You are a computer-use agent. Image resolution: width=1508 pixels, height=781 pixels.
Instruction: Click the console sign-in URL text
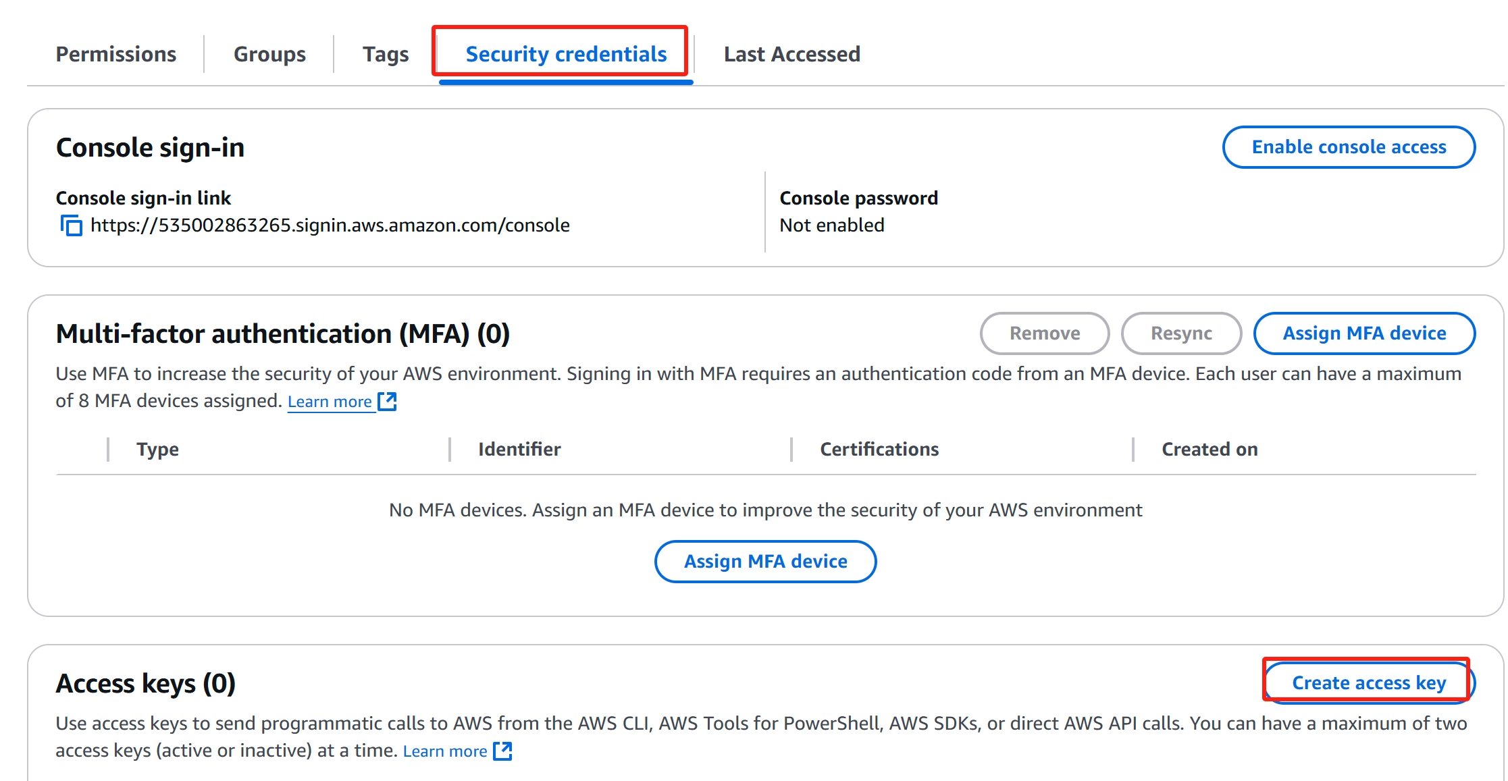click(x=330, y=225)
